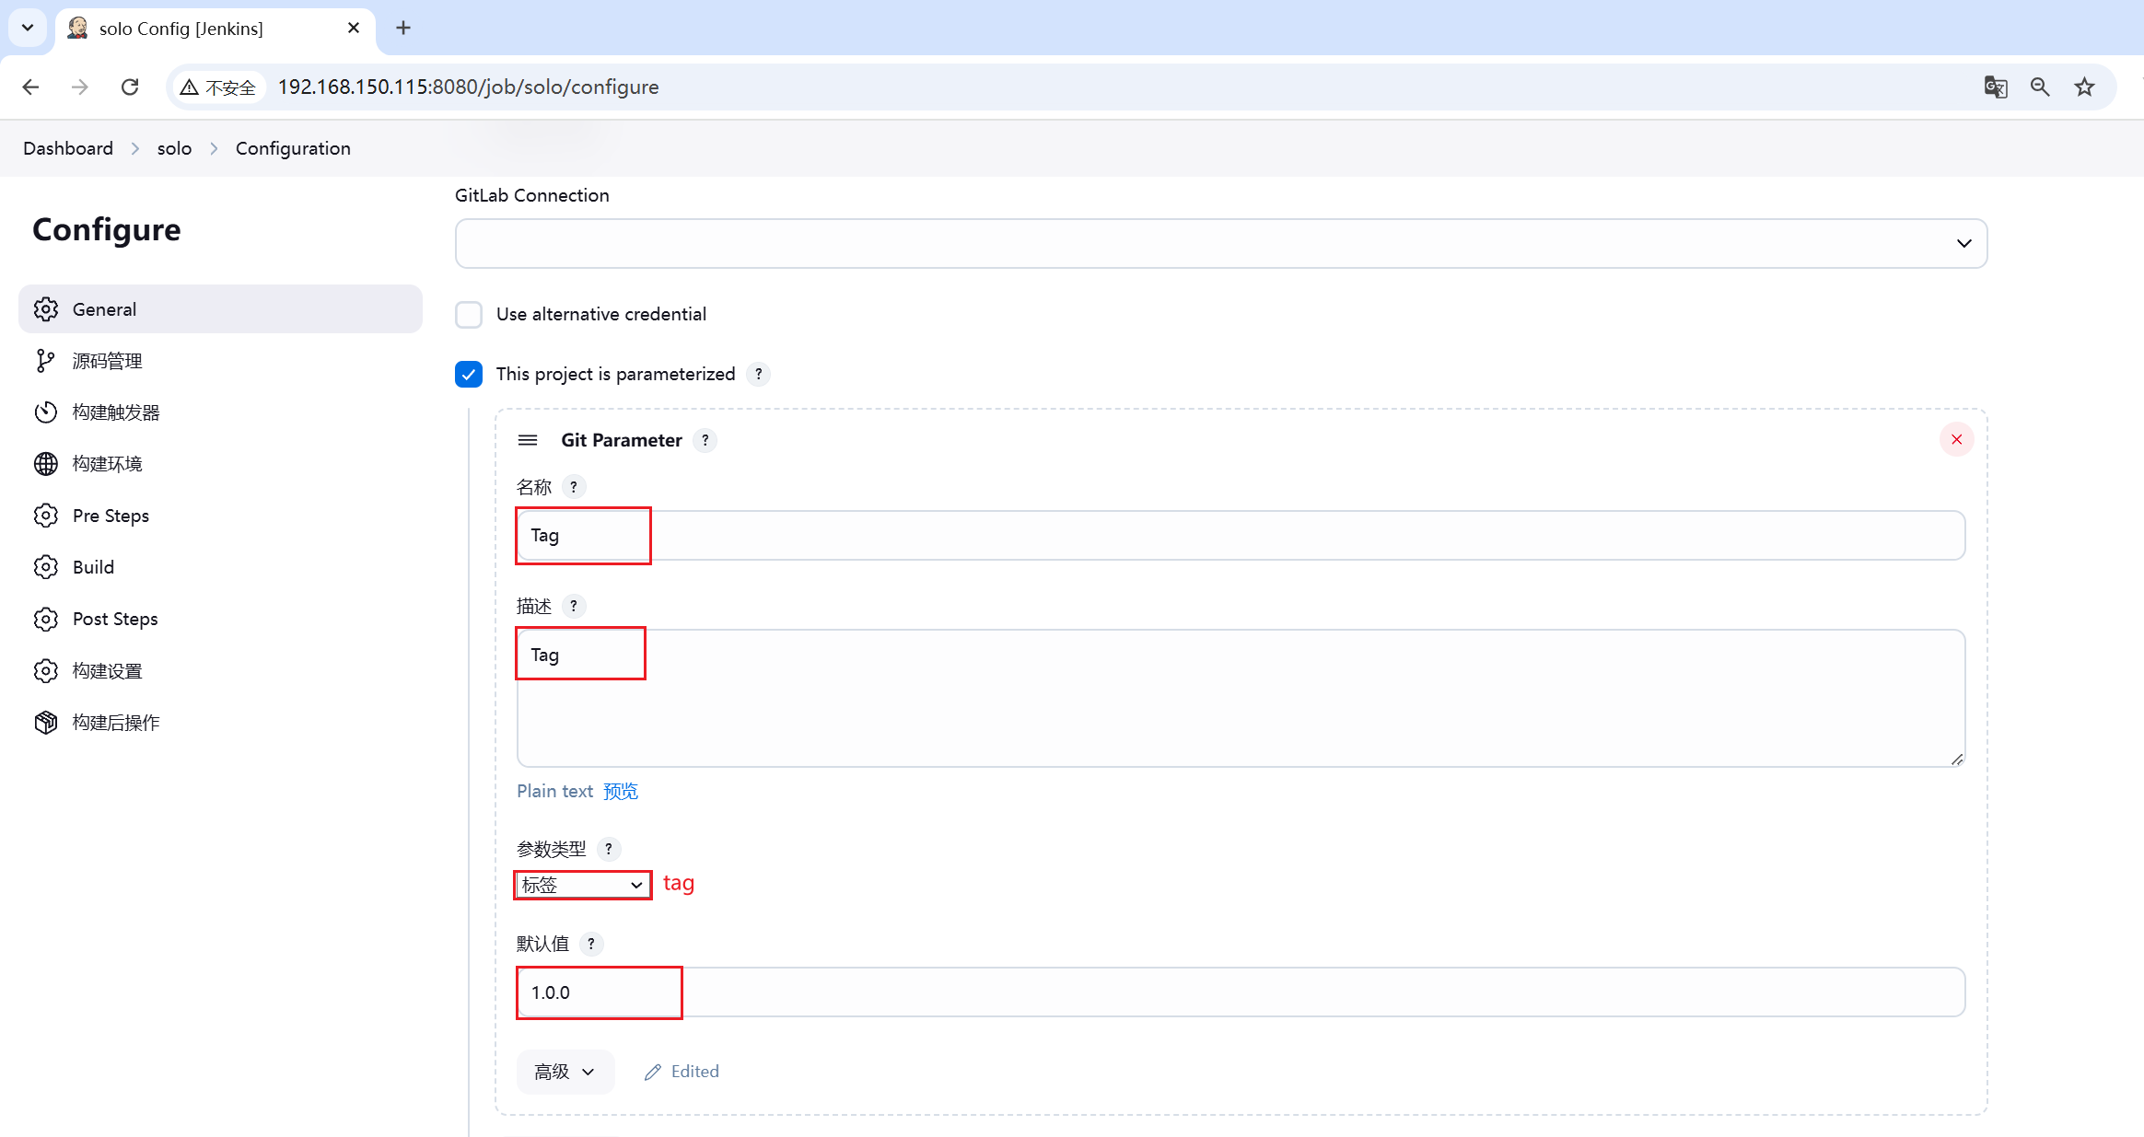Jump to 构建后操作 section
Image resolution: width=2144 pixels, height=1137 pixels.
coord(220,721)
